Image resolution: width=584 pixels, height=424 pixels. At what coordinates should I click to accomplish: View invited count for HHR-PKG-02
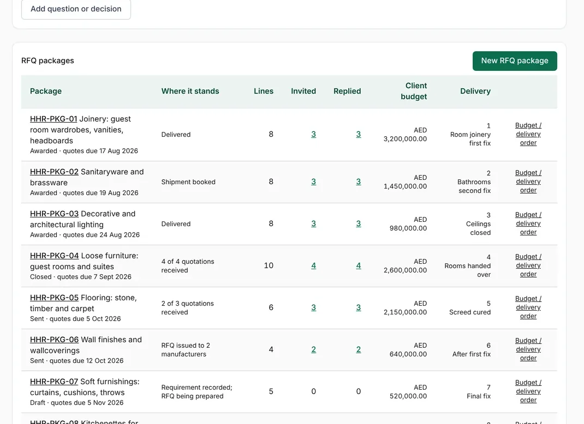point(314,182)
